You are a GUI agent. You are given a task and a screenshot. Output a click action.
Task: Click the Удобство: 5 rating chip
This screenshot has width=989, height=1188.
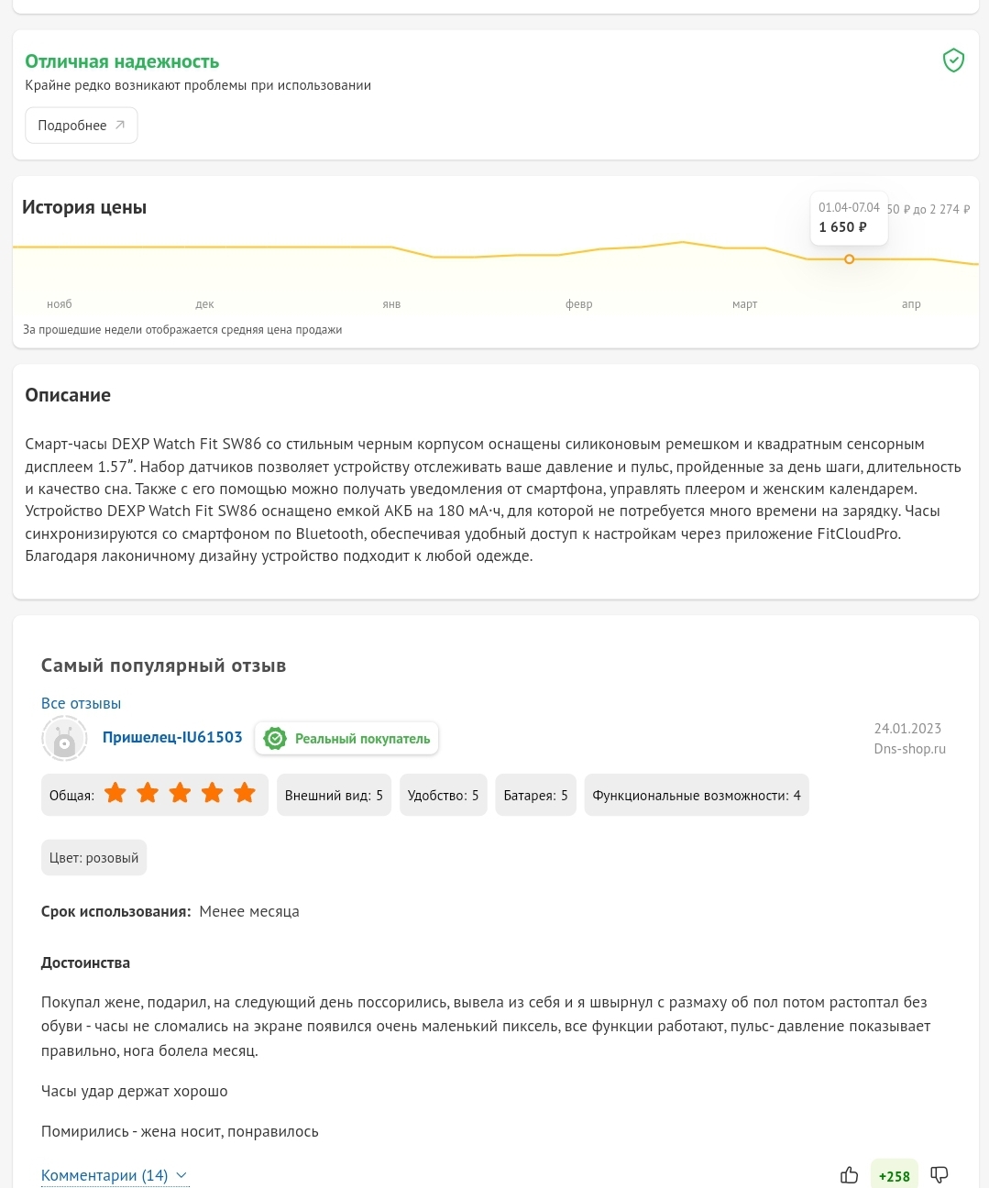coord(443,795)
